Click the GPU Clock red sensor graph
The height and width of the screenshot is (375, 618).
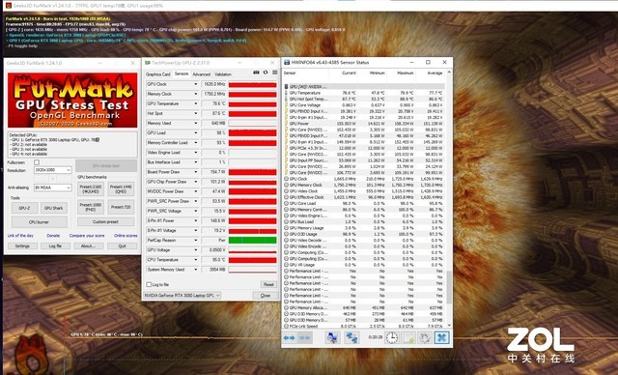253,84
